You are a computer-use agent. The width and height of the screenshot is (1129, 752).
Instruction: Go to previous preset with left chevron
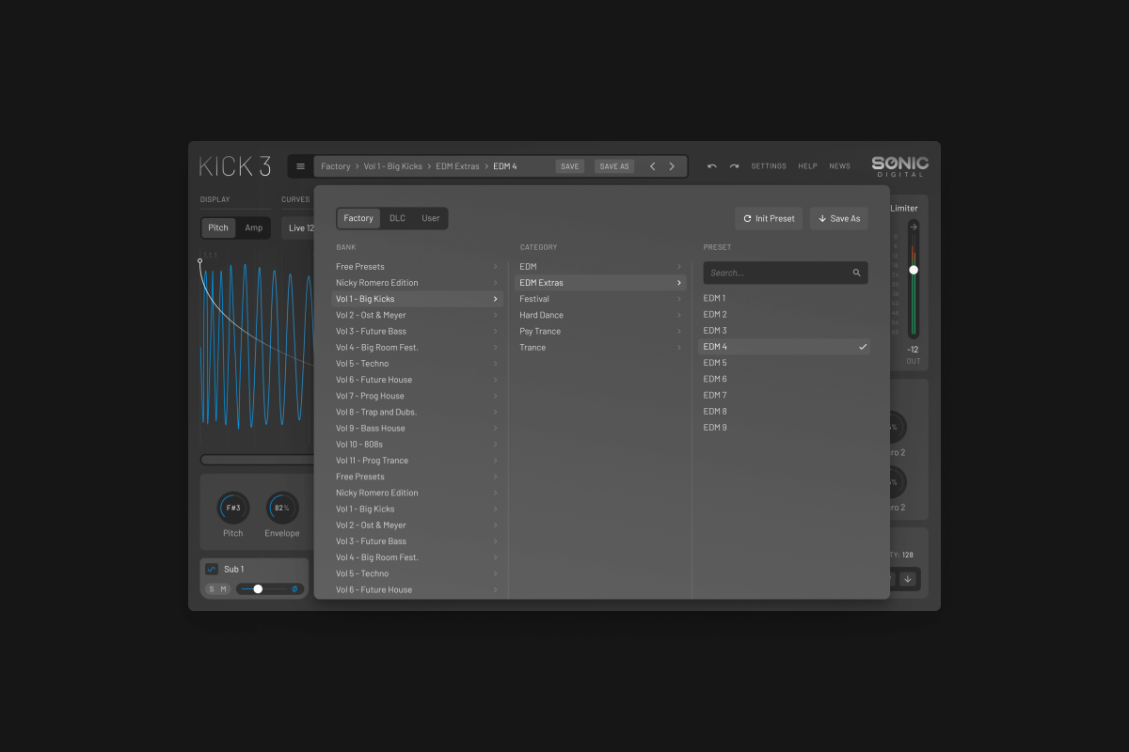click(653, 166)
